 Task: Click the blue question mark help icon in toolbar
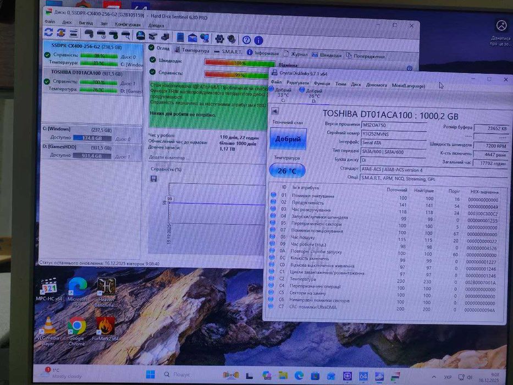click(246, 40)
